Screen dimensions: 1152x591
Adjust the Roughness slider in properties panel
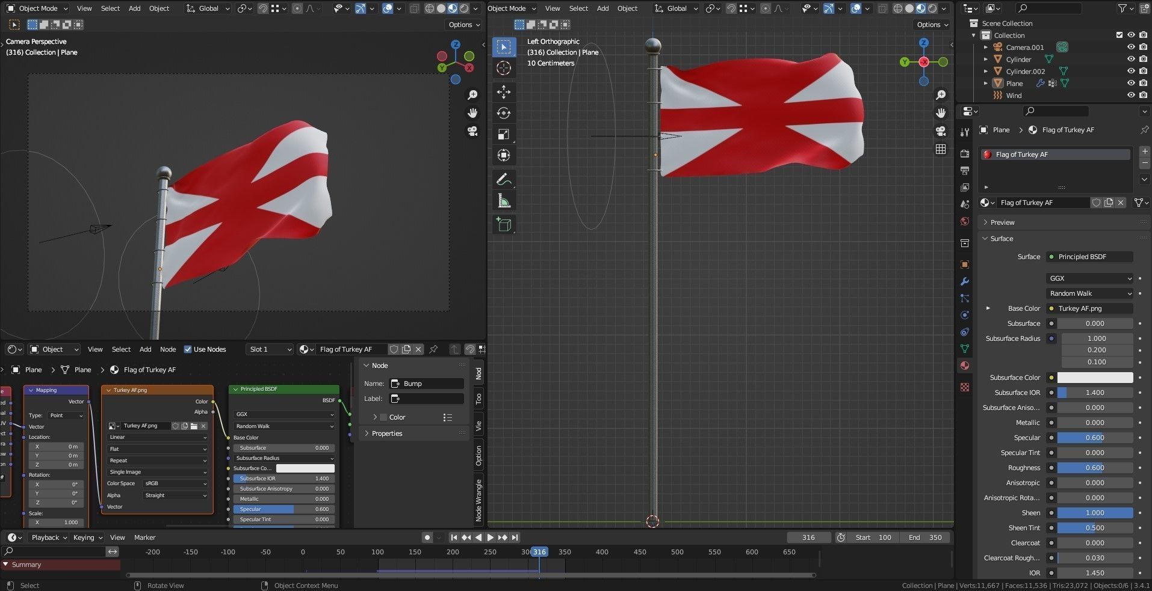1095,468
